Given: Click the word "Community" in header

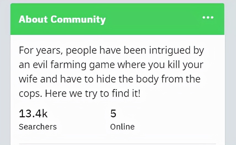Looking at the screenshot, I should pyautogui.click(x=78, y=19).
